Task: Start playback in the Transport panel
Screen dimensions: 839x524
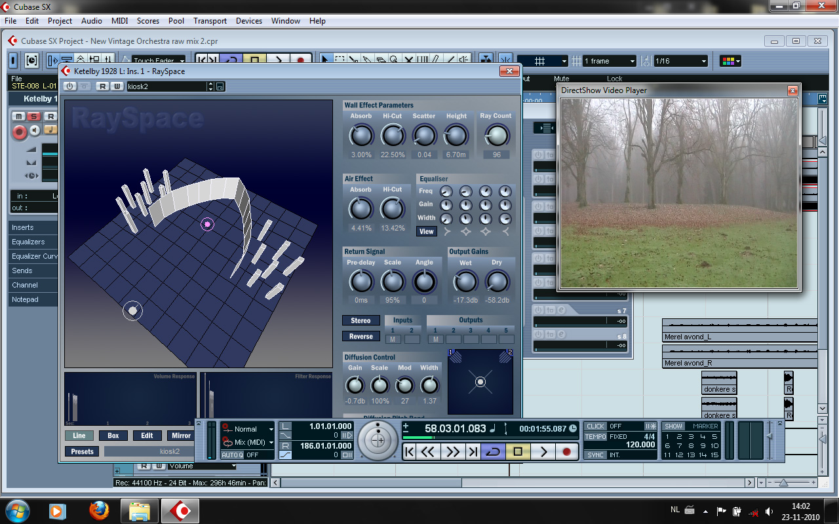Action: coord(543,451)
